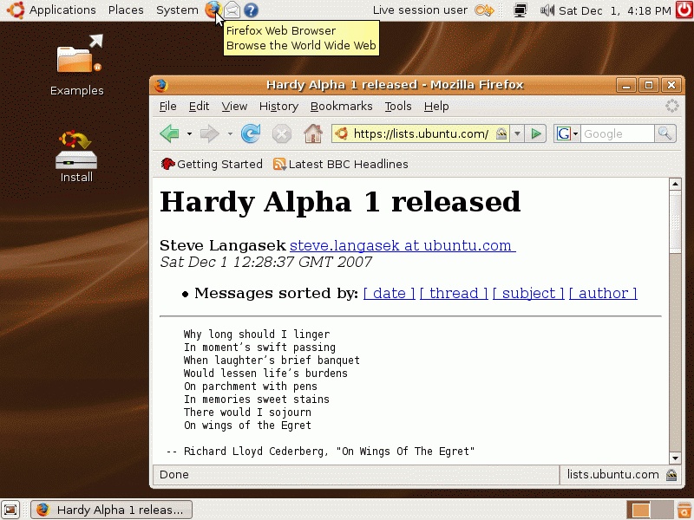
Task: Click the Ubuntu site favicon in address bar
Action: tap(341, 133)
